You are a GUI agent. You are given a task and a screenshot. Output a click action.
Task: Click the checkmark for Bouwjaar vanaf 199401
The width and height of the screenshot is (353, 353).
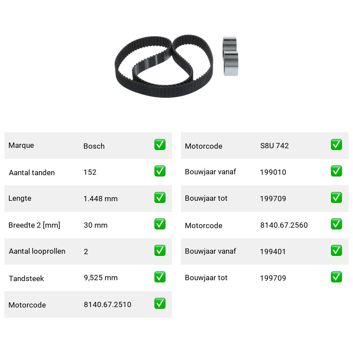tap(336, 251)
